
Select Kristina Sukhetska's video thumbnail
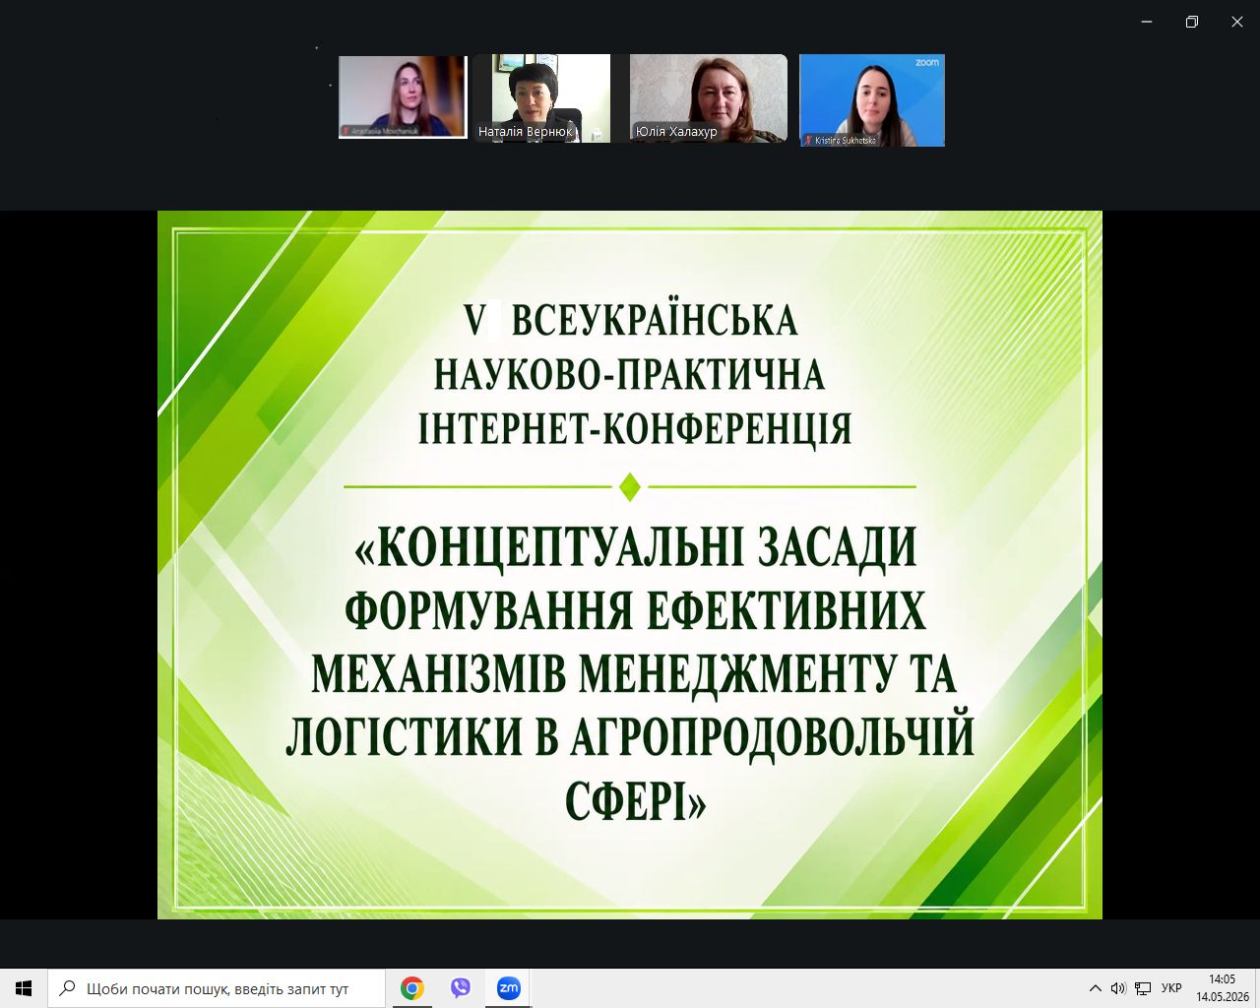click(872, 100)
